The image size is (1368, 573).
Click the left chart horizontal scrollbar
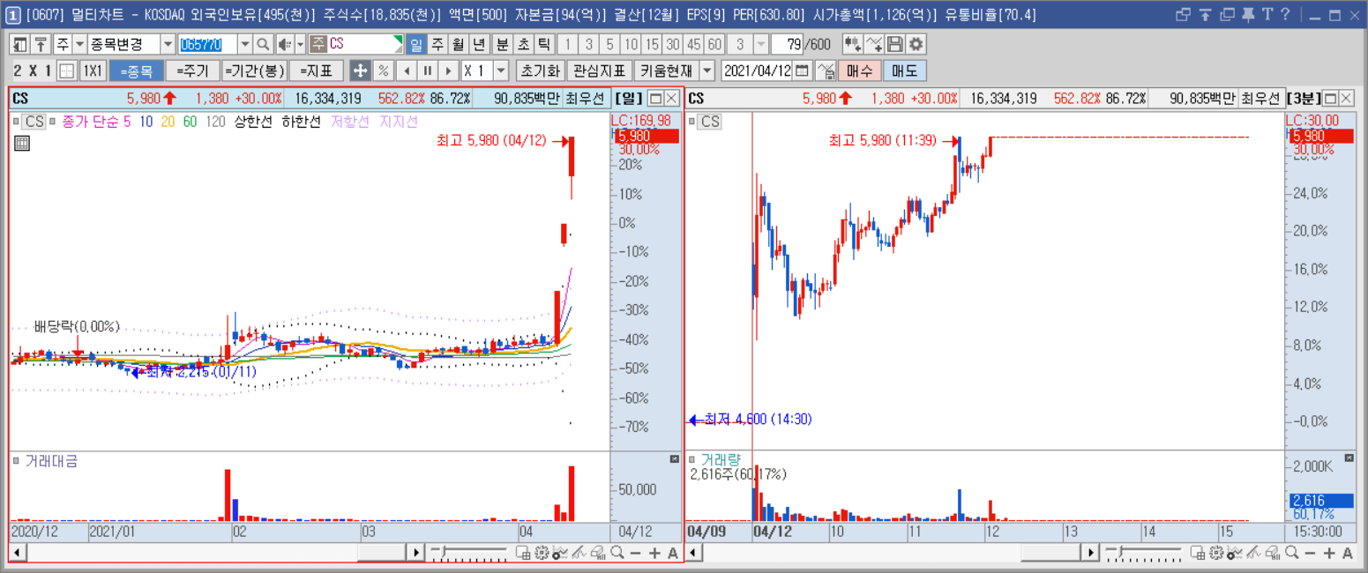[x=217, y=553]
